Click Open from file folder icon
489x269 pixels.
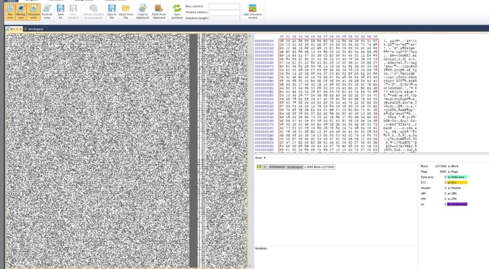point(126,12)
